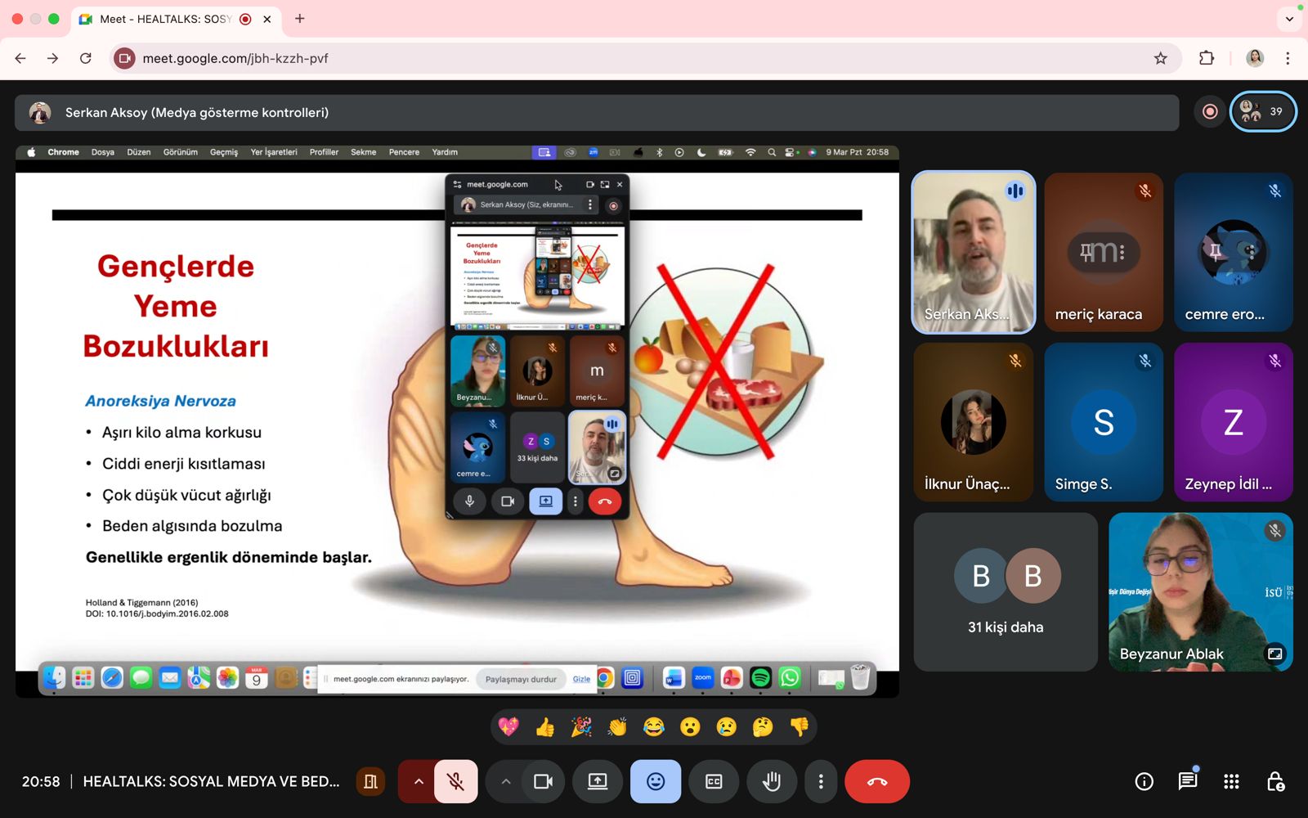Open the '31 kişi daha' participants tile

(x=1006, y=592)
